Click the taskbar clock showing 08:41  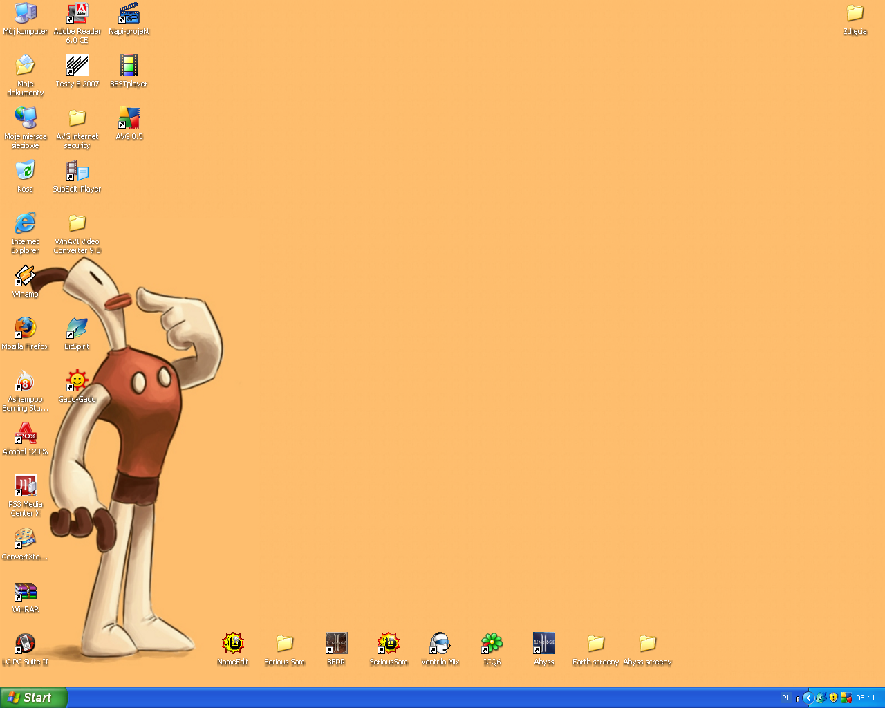(x=866, y=698)
